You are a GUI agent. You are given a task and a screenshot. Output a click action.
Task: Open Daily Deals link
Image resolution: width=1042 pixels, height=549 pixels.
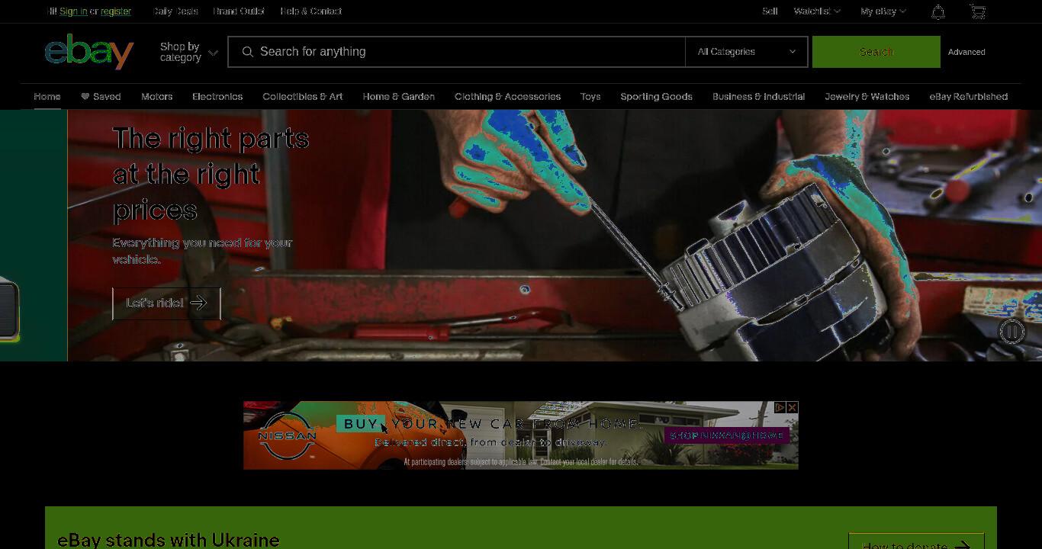click(x=175, y=11)
